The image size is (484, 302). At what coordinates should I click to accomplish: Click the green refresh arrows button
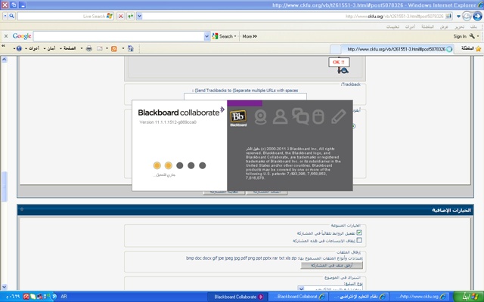(131, 16)
